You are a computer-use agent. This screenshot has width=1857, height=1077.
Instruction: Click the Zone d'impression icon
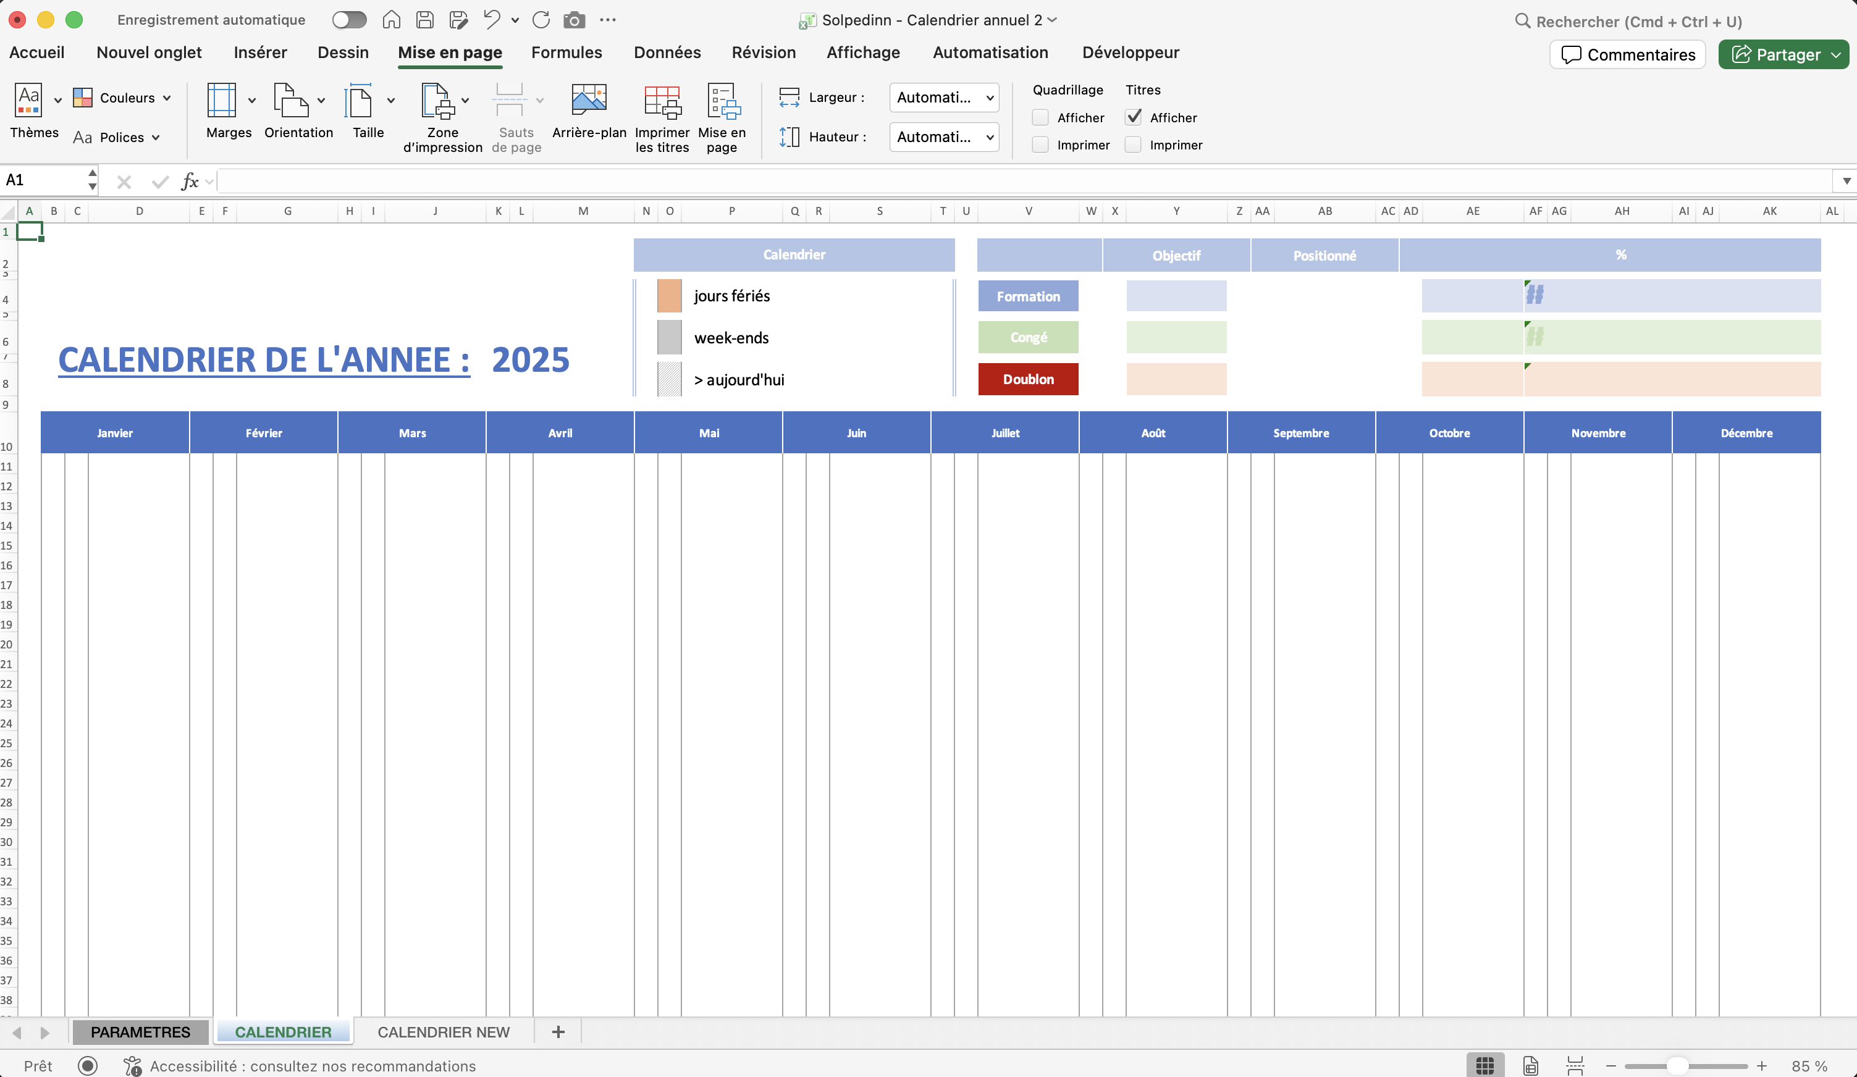point(437,101)
